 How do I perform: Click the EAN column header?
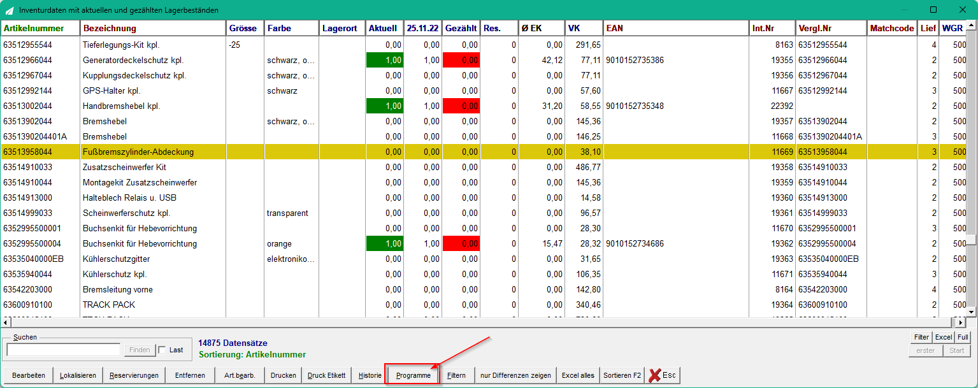[x=677, y=29]
